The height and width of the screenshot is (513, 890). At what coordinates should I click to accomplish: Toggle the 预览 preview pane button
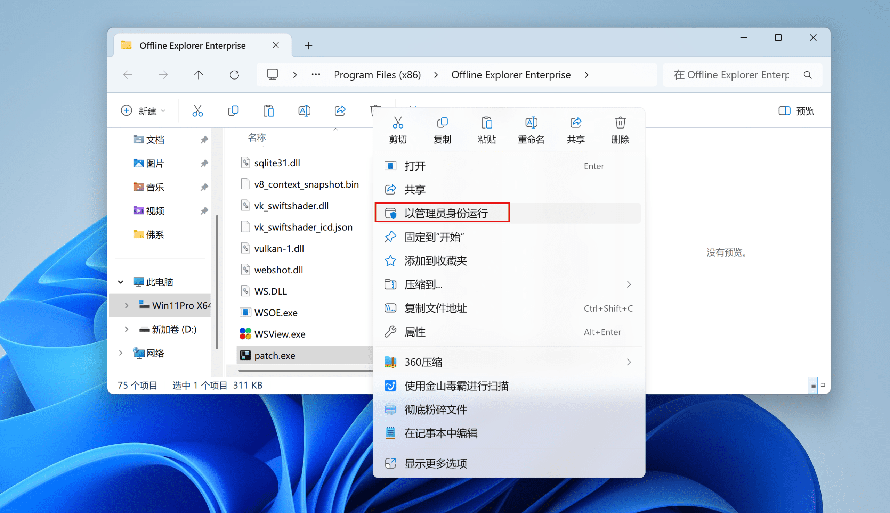(796, 111)
